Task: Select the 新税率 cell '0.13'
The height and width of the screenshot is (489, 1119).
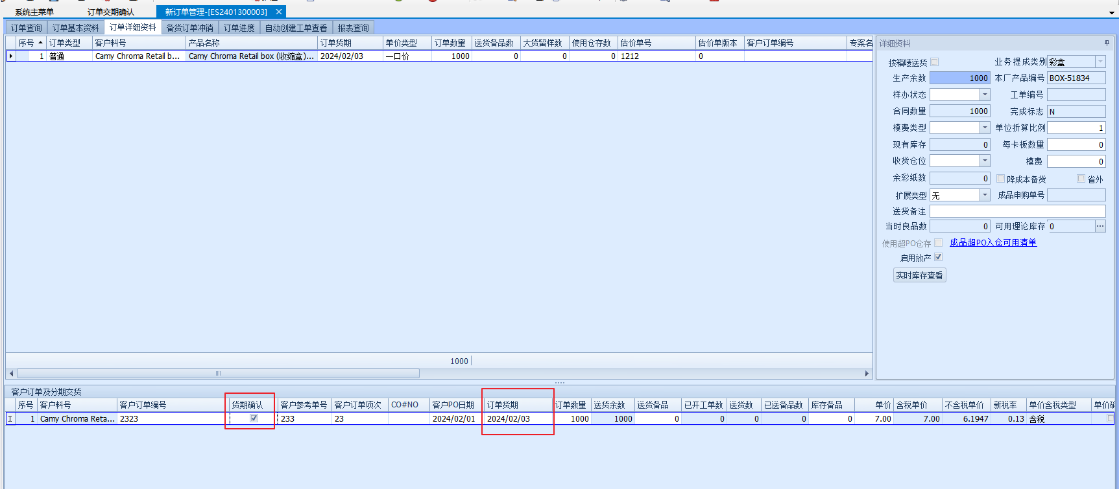Action: [1009, 419]
